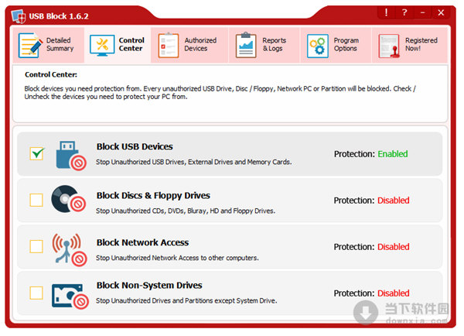This screenshot has width=464, height=336.
Task: Go to the Reports & Logs tab
Action: coord(264,45)
